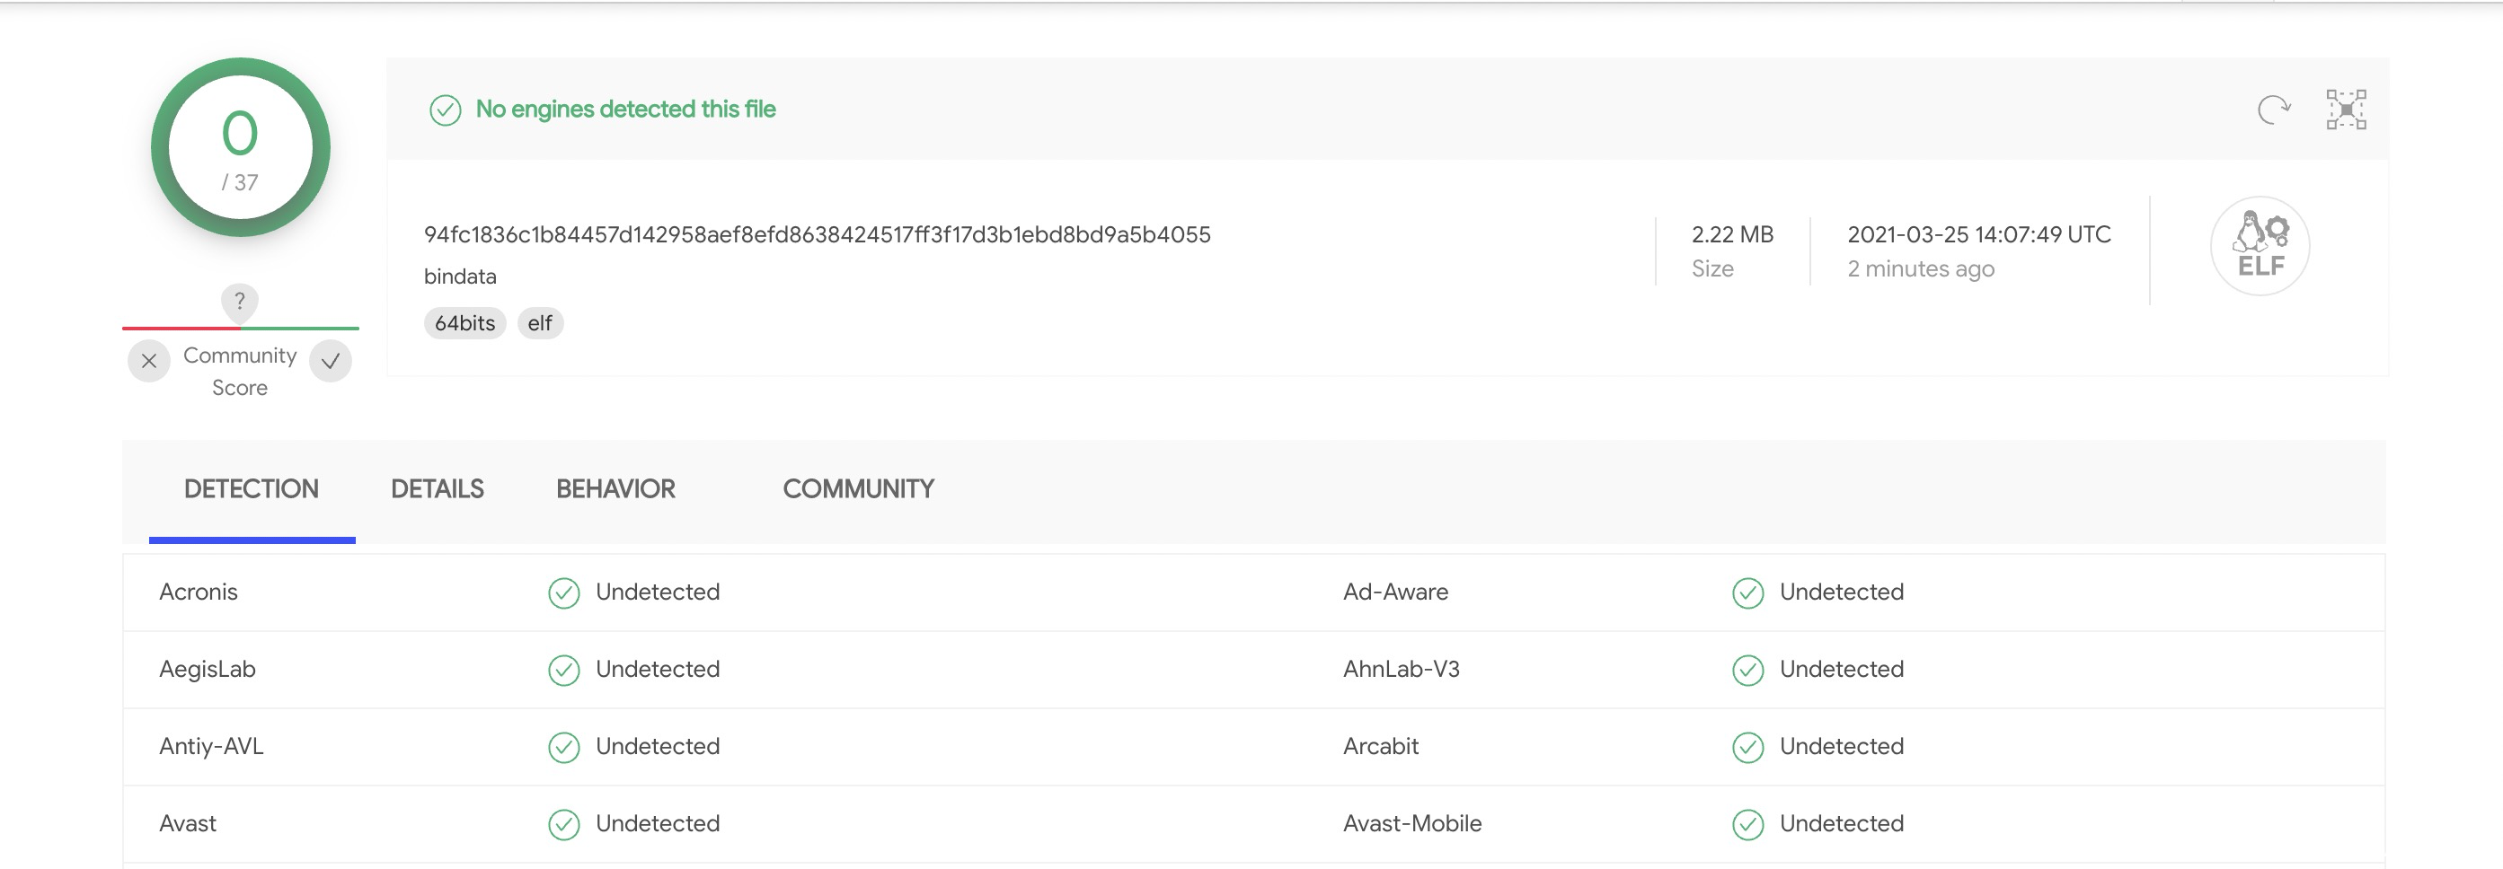The width and height of the screenshot is (2503, 869).
Task: Click the 64bits tag
Action: 464,323
